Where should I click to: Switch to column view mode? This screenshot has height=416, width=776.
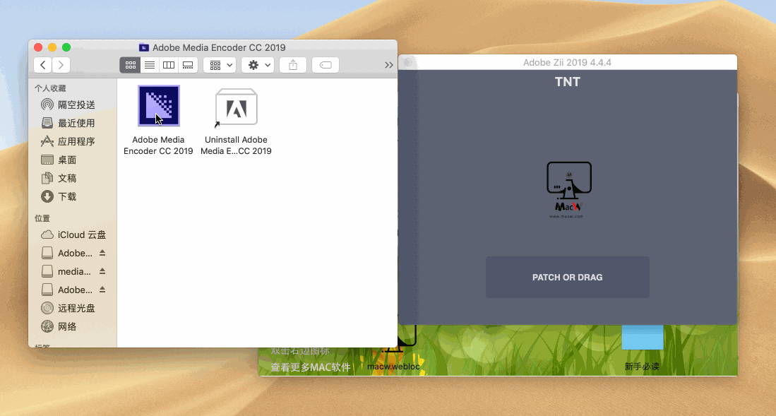tap(168, 64)
